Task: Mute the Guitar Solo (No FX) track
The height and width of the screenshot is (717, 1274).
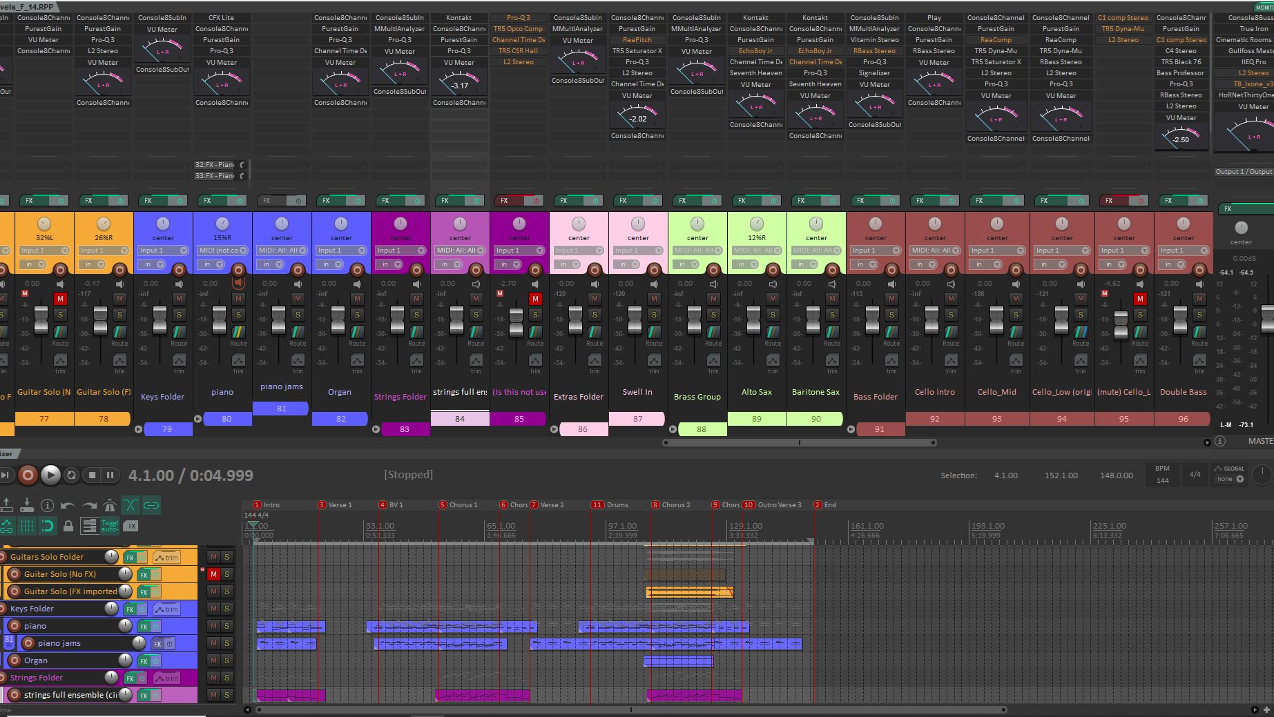Action: [x=213, y=573]
